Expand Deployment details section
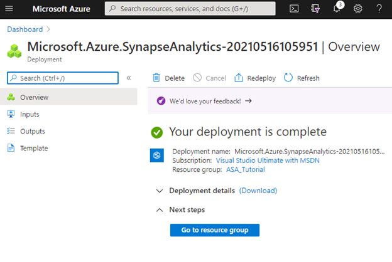 tap(160, 191)
